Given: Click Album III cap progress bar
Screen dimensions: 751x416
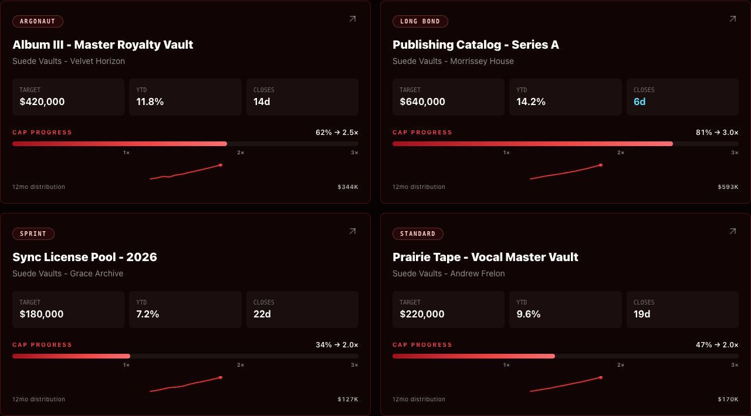Looking at the screenshot, I should coord(185,144).
